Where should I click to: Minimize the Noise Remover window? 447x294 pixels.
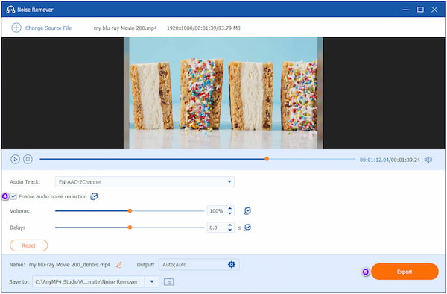point(405,10)
